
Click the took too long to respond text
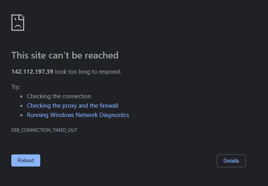(88, 72)
